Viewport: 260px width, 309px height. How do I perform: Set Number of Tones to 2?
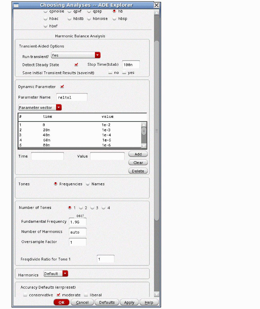81,208
